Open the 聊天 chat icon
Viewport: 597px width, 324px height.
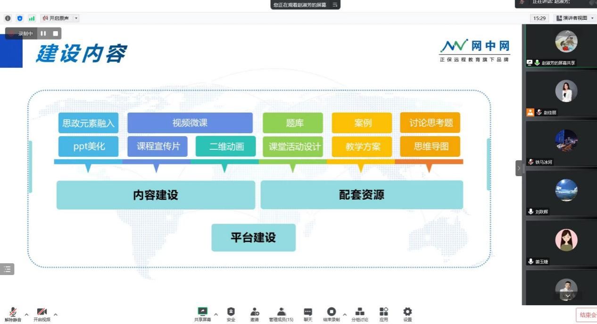(308, 312)
